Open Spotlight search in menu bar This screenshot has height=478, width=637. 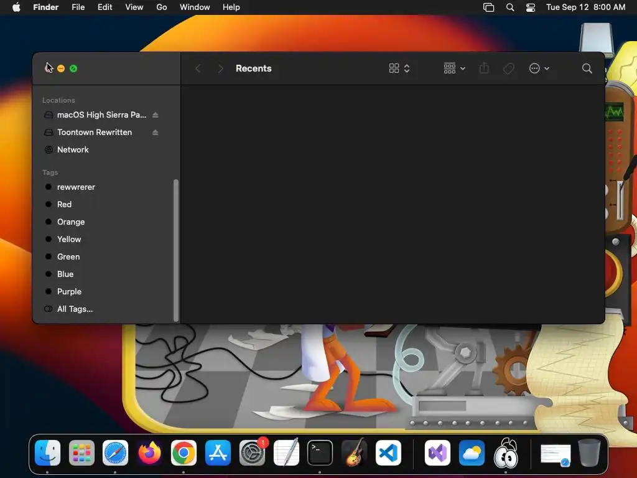[x=510, y=7]
